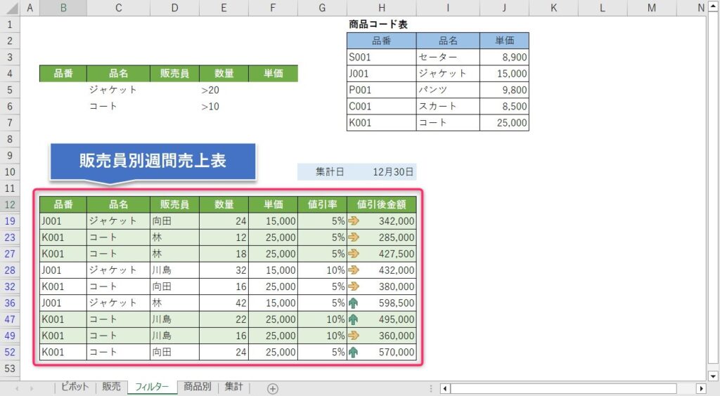Select the >20 criteria cell
Screen dimensions: 720x396
click(x=224, y=90)
